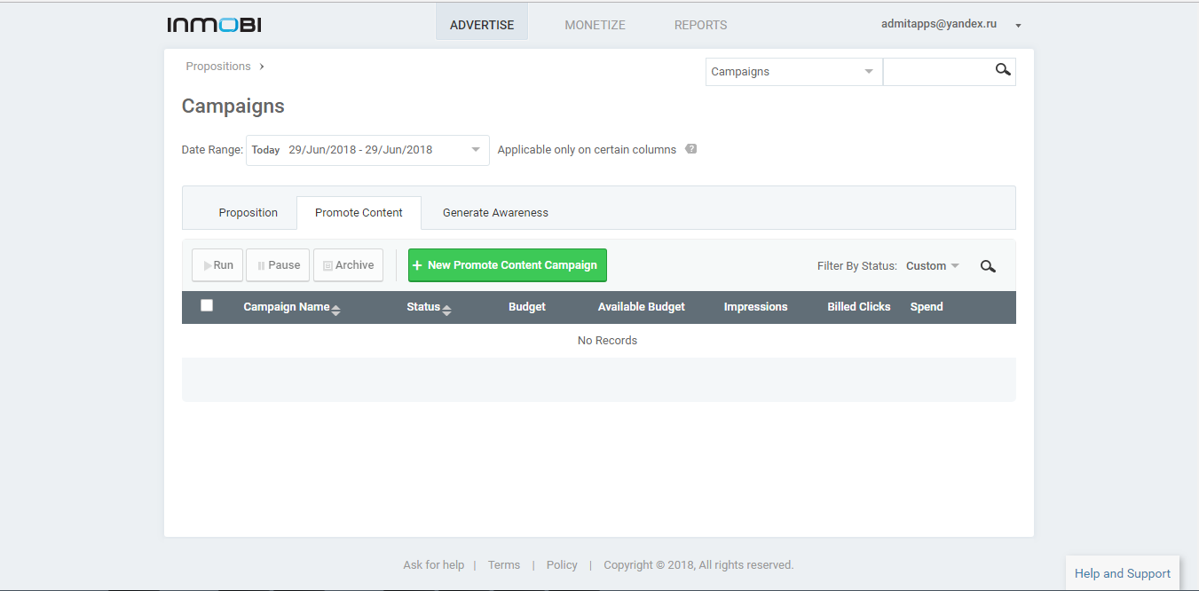Go to the REPORTS section
The width and height of the screenshot is (1199, 591).
[x=701, y=25]
